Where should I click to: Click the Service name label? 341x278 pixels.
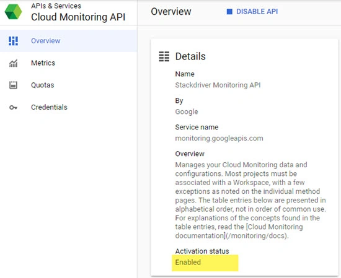(197, 128)
